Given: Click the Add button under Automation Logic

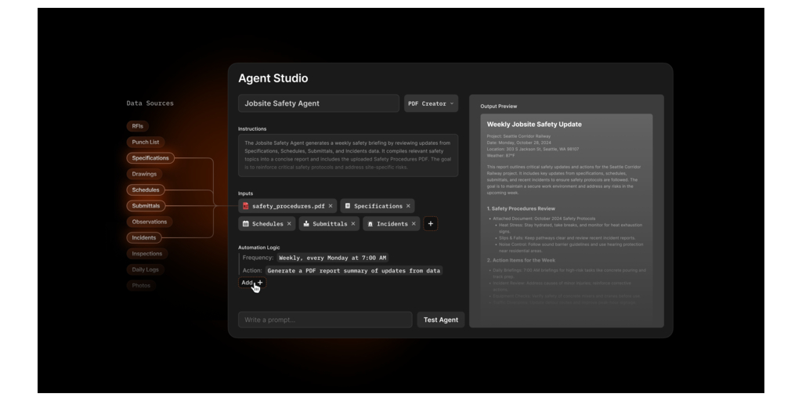Looking at the screenshot, I should pos(251,283).
